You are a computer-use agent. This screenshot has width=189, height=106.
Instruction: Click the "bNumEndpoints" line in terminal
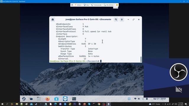(x=70, y=24)
